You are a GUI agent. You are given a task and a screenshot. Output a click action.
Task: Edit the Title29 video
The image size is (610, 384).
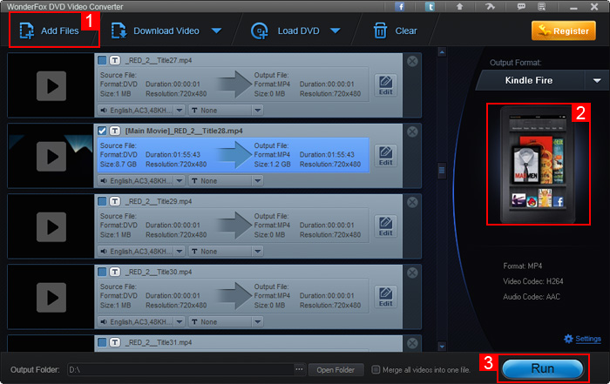pos(385,226)
